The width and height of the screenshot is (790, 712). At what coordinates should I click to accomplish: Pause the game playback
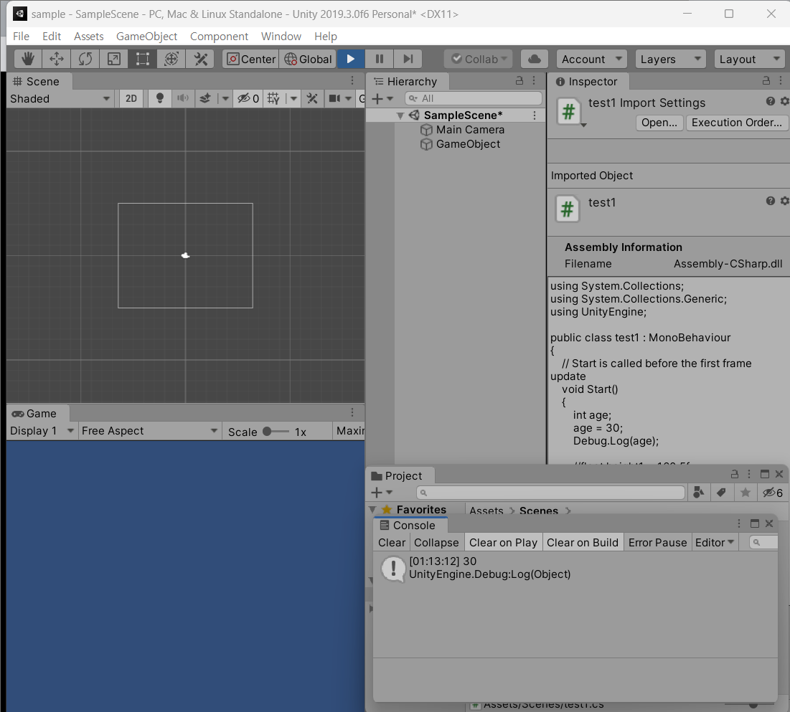click(x=380, y=59)
